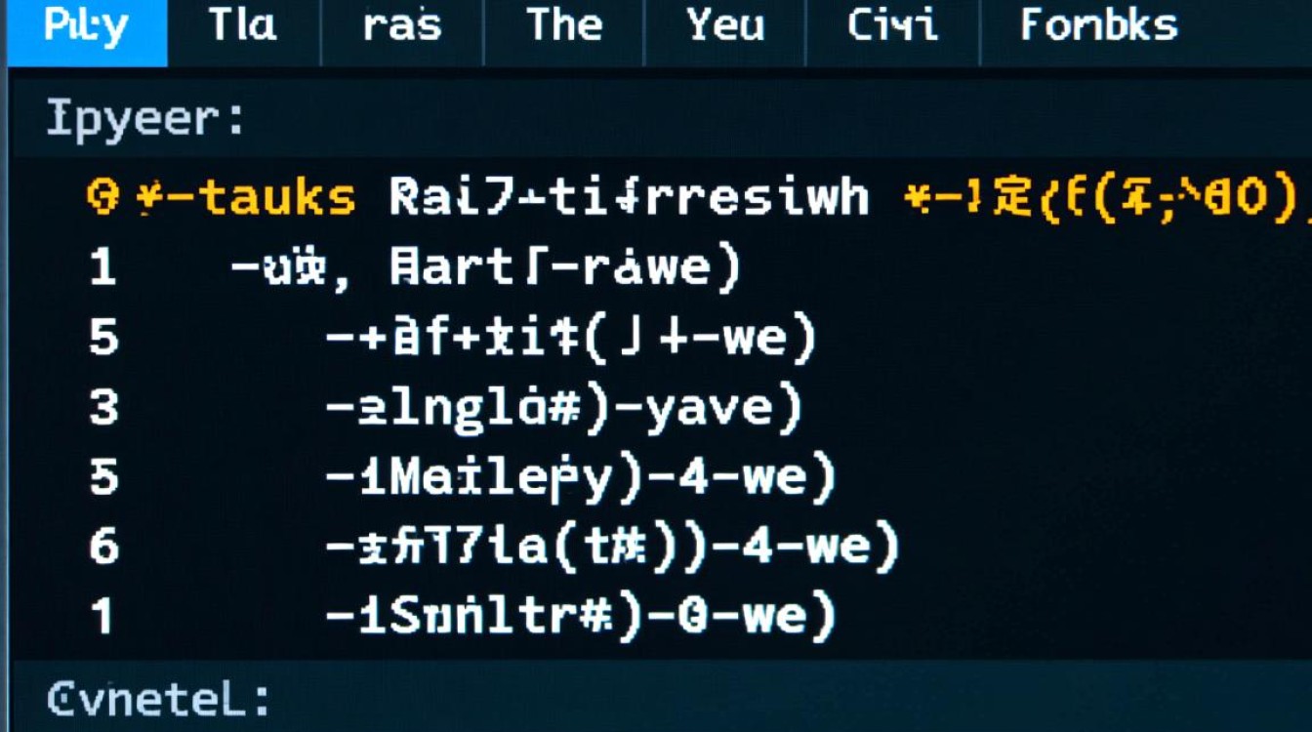
Task: Go to the The tab
Action: (x=564, y=26)
